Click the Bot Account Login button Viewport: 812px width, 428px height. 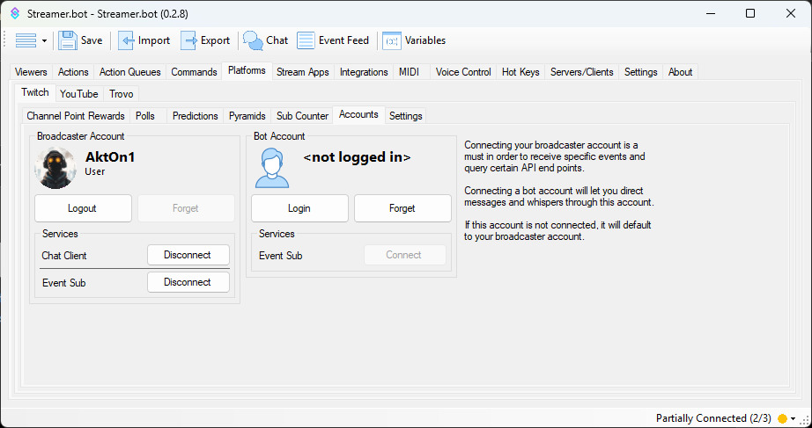(x=299, y=208)
